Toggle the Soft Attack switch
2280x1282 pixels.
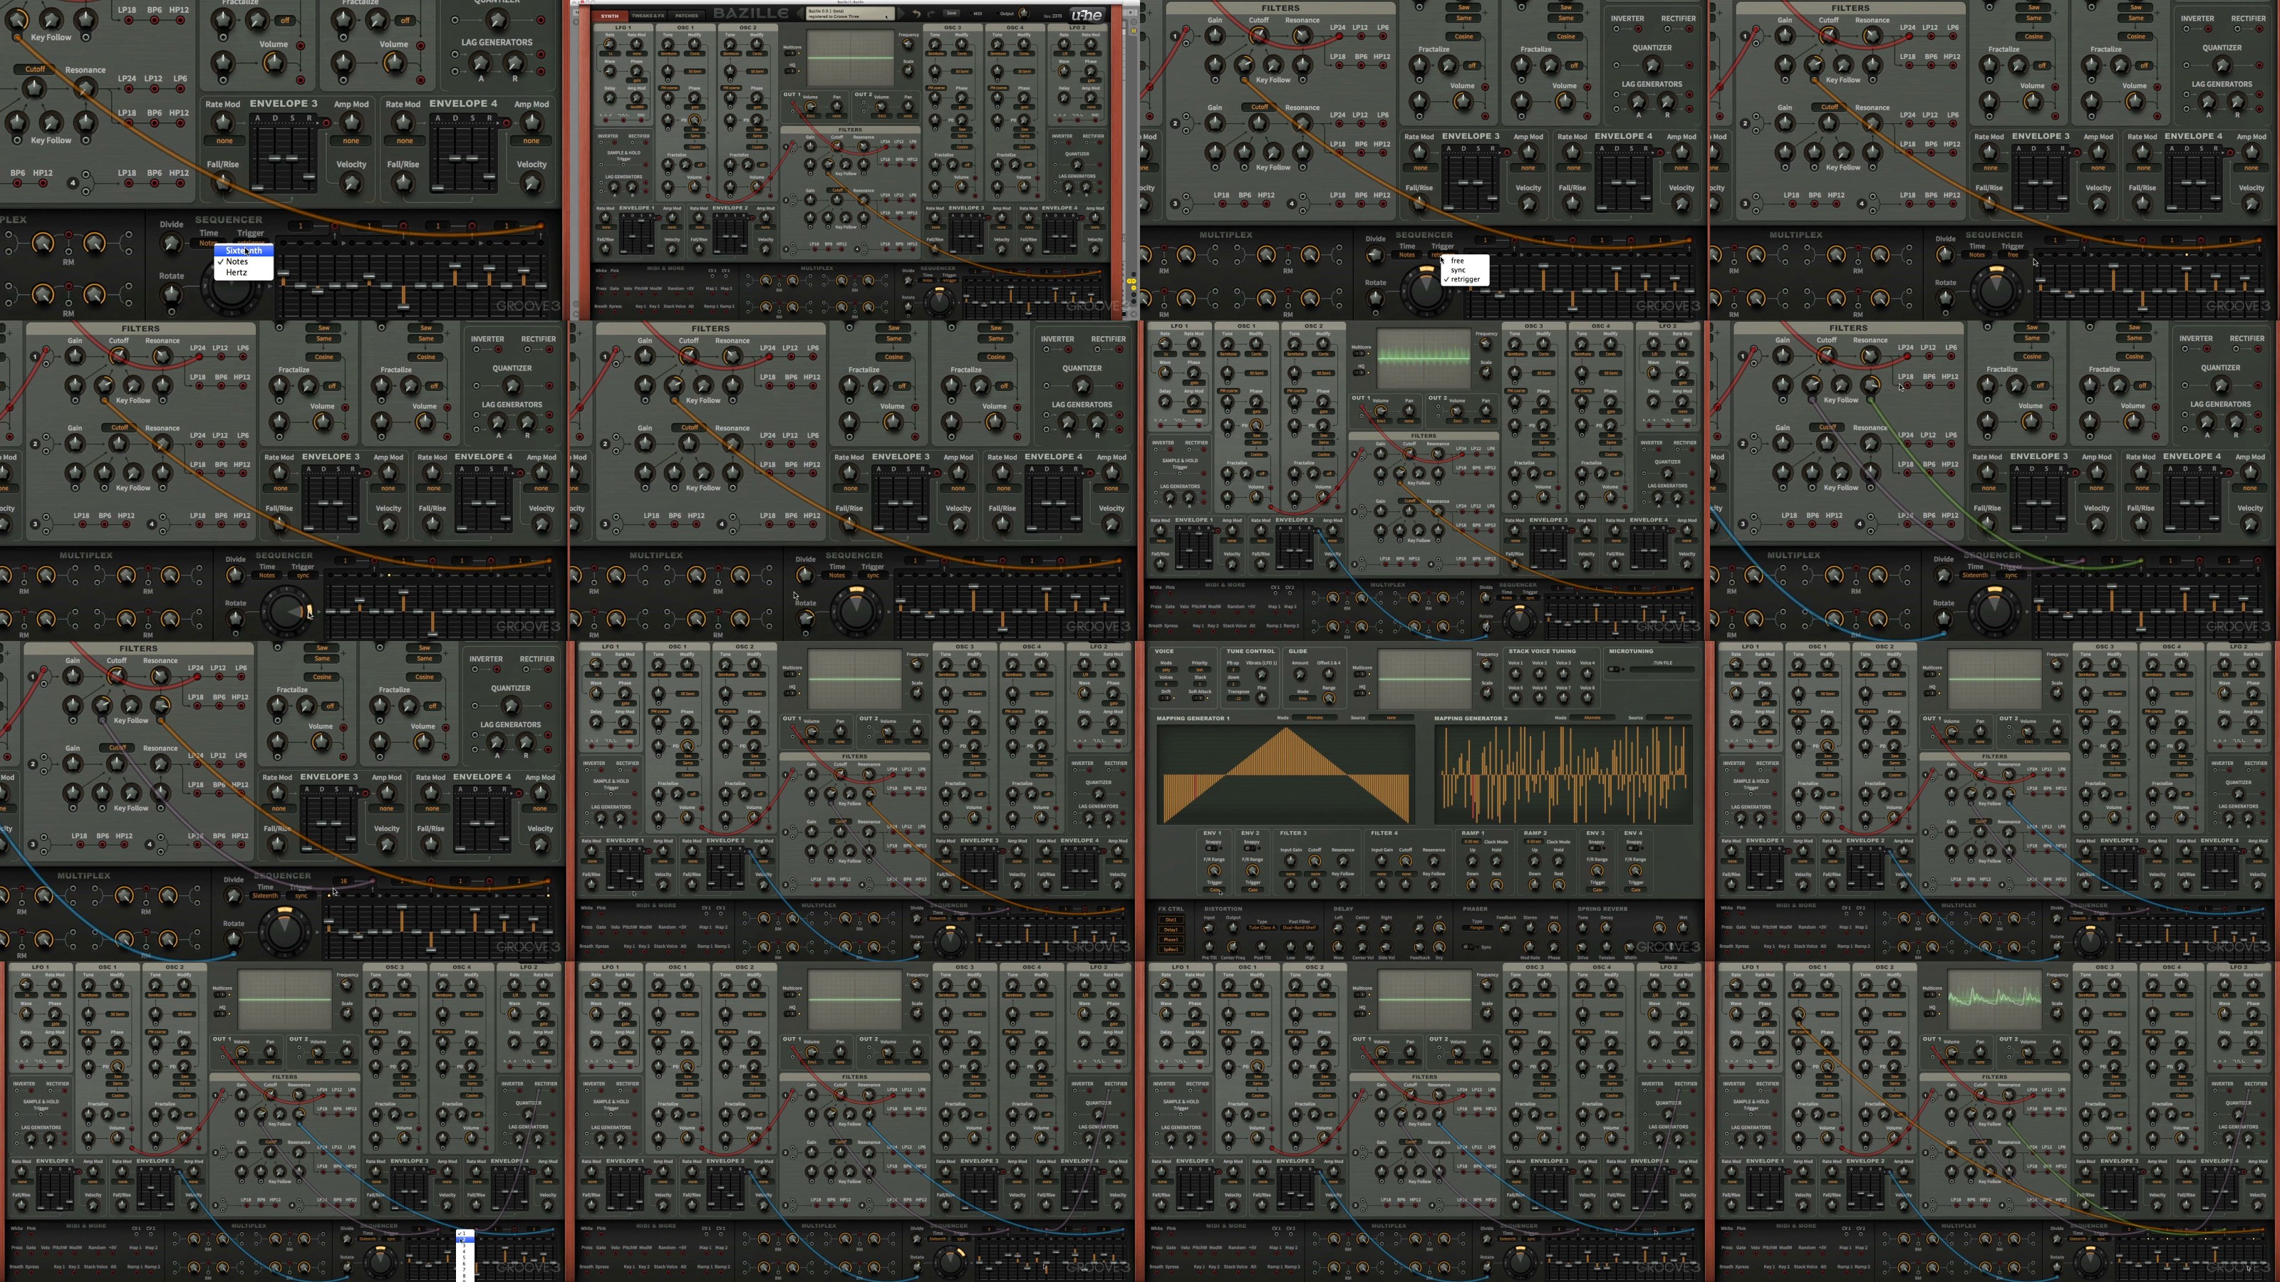[x=1198, y=698]
